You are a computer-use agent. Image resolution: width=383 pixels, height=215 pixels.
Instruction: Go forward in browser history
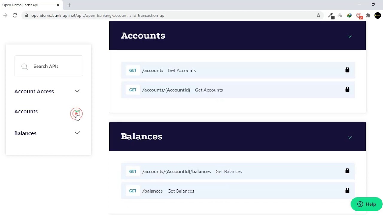coord(5,16)
